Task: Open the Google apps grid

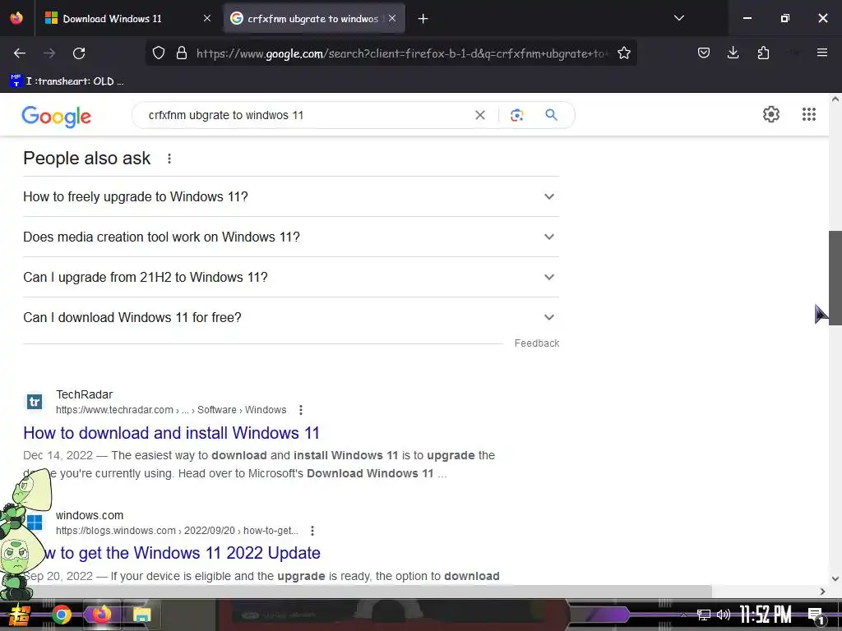Action: 809,114
